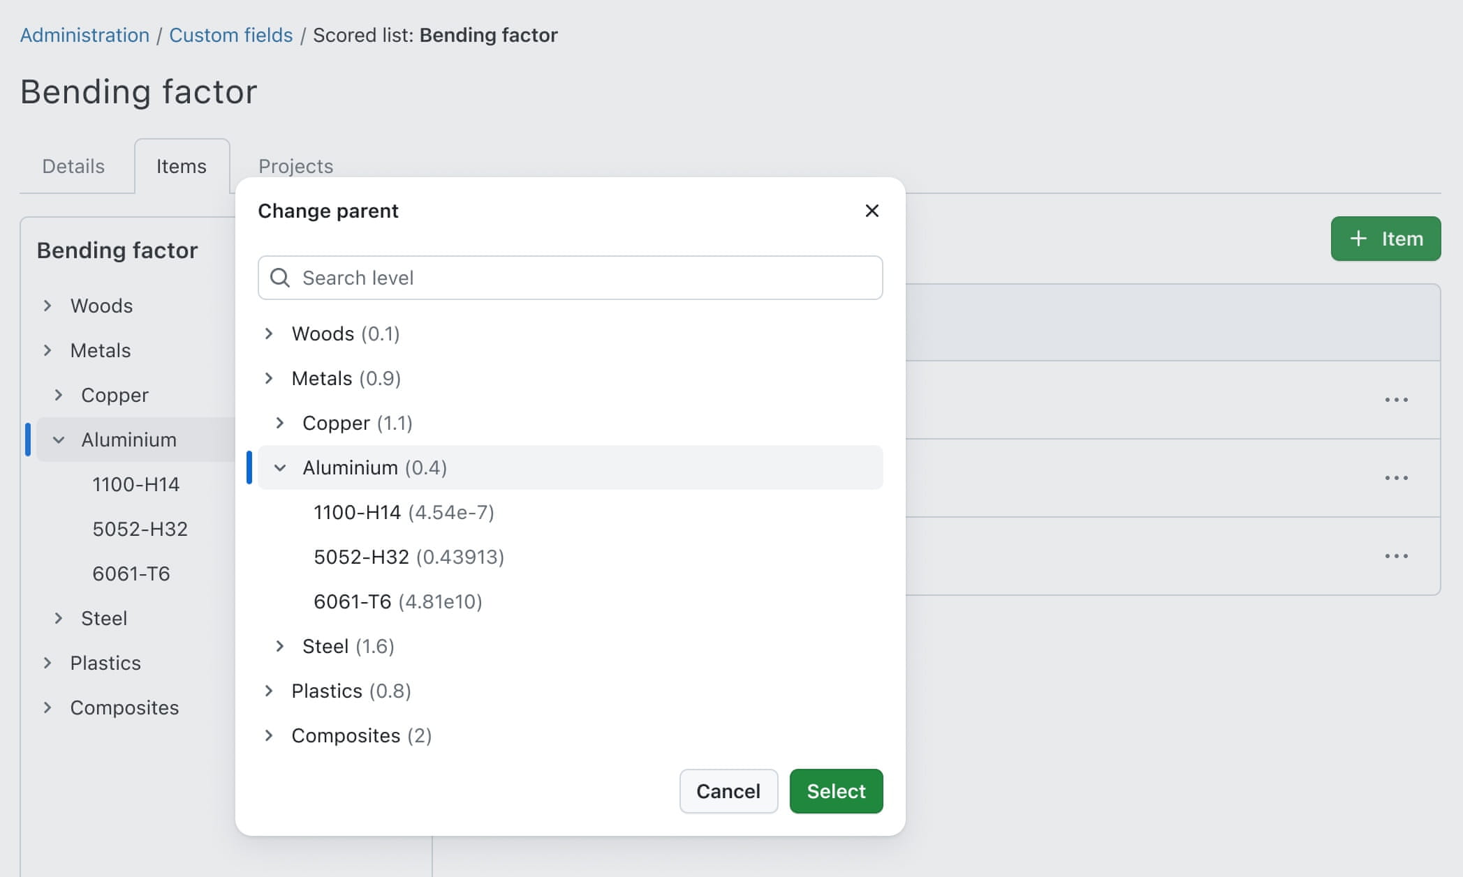Image resolution: width=1463 pixels, height=877 pixels.
Task: Open third row's three-dot menu
Action: [x=1396, y=556]
